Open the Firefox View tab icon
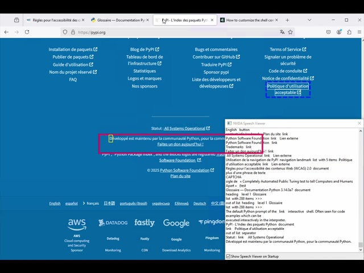The image size is (364, 273). pyautogui.click(x=16, y=20)
